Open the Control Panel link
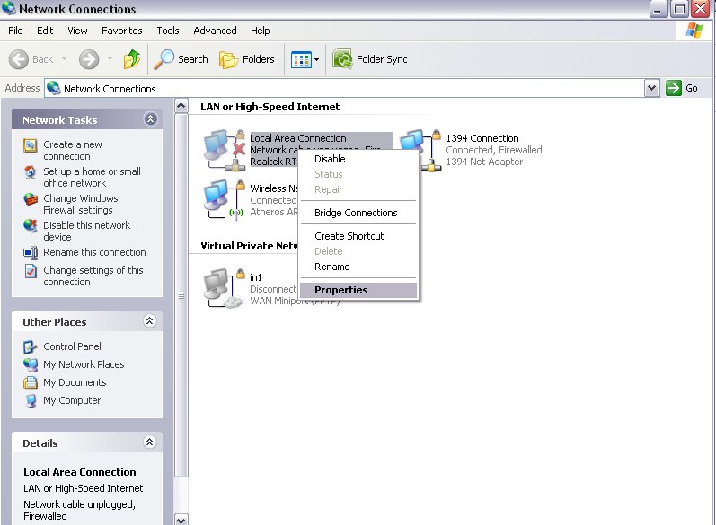The image size is (716, 525). [x=72, y=346]
